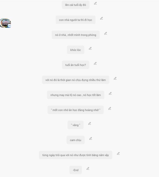This screenshot has width=159, height=177.
Task: Edit the "khóc lóc" message
Action: [90, 48]
